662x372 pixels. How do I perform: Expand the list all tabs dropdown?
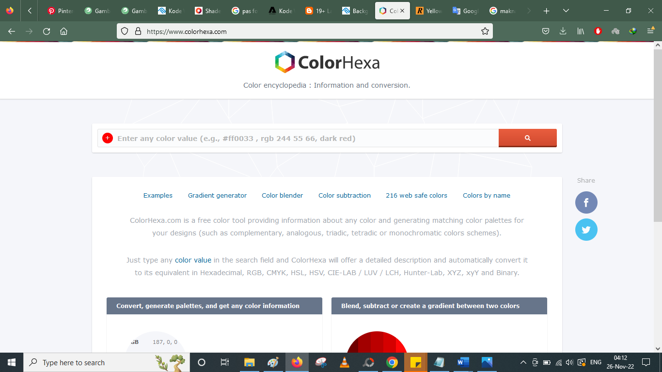click(x=566, y=11)
